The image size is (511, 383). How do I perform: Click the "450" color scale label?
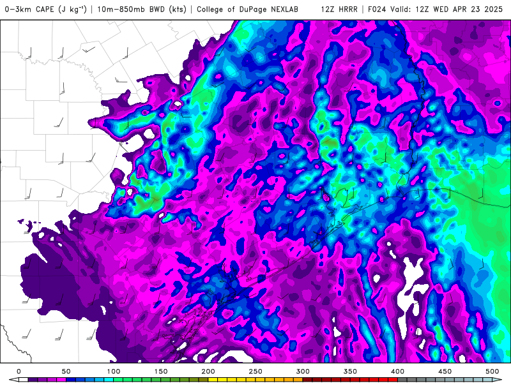[x=445, y=372]
